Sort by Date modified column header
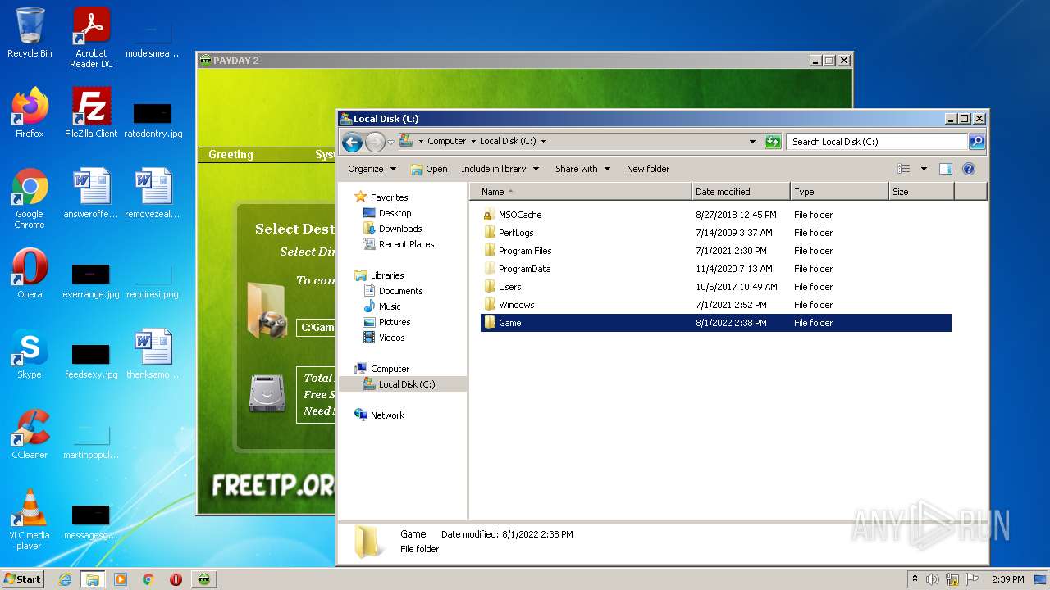Screen dimensions: 1050x590 coord(741,192)
